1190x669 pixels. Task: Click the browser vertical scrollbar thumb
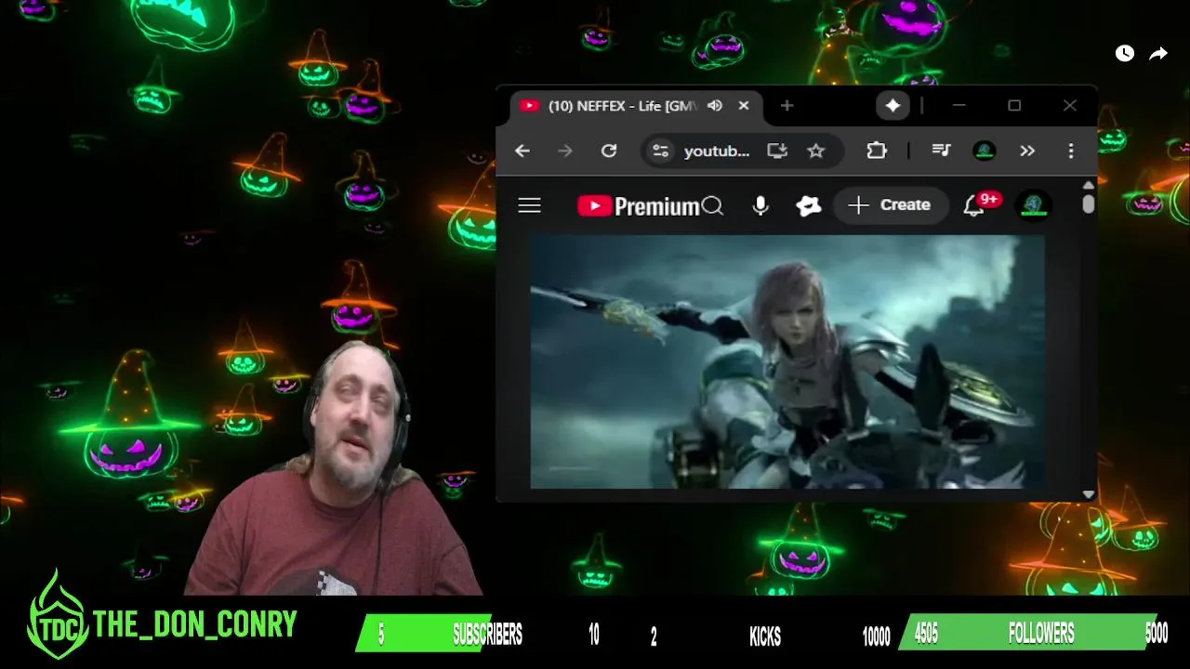coord(1088,203)
